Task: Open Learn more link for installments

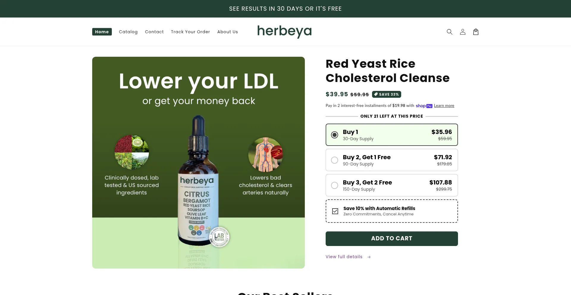Action: (444, 106)
